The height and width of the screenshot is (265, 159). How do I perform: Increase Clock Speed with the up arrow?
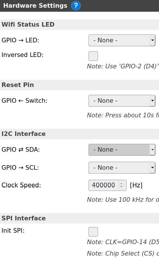pyautogui.click(x=121, y=183)
